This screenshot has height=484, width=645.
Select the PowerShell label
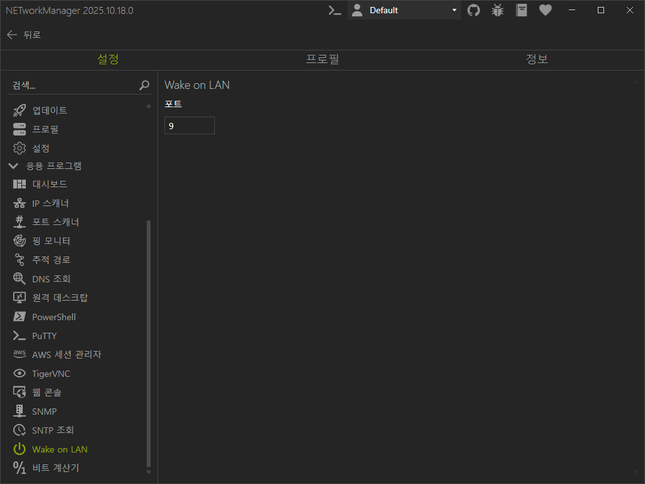point(54,317)
